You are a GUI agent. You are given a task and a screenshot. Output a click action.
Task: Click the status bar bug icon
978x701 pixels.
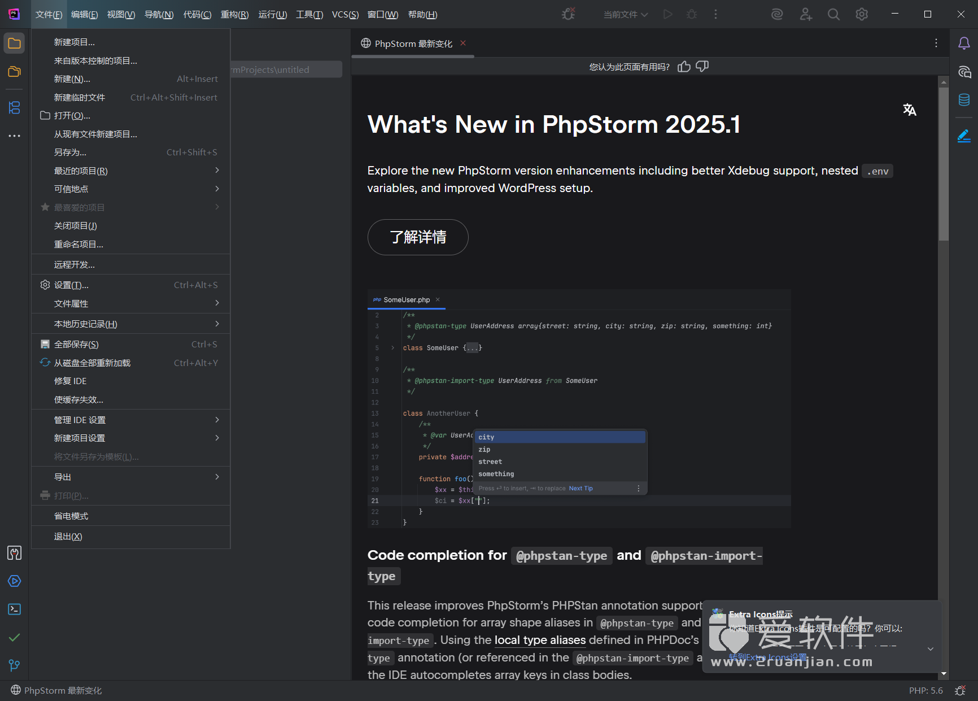click(960, 690)
